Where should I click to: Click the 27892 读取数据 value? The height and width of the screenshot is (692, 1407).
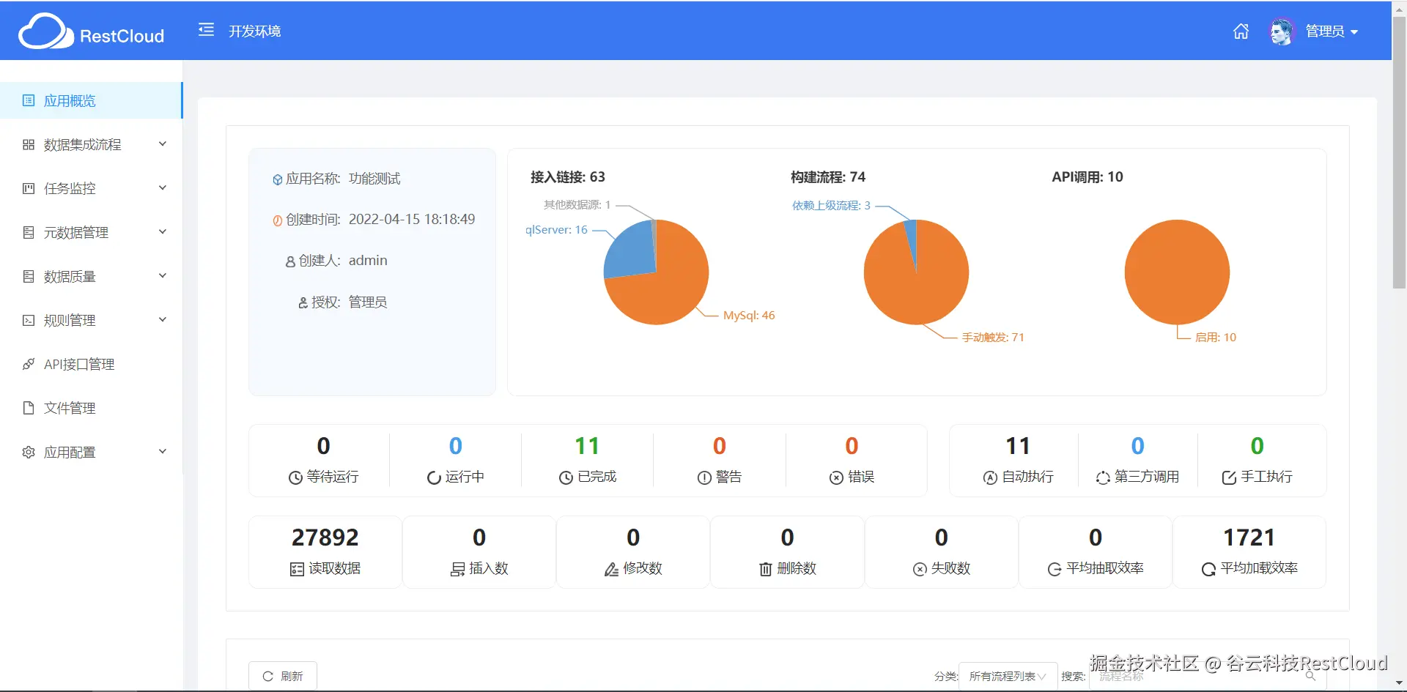click(325, 537)
